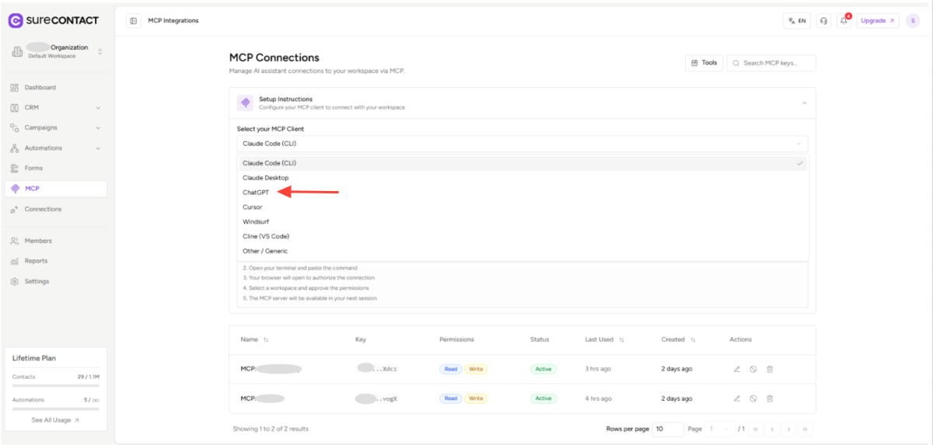Choose Cursor in the MCP client dropdown

coord(253,207)
